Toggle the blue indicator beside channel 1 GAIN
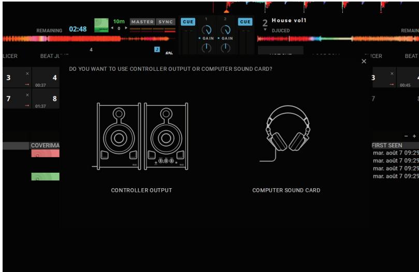This screenshot has height=272, width=419. [x=199, y=38]
